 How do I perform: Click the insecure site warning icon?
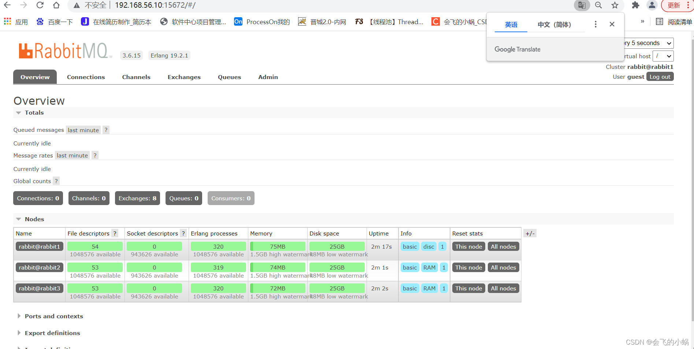(76, 5)
